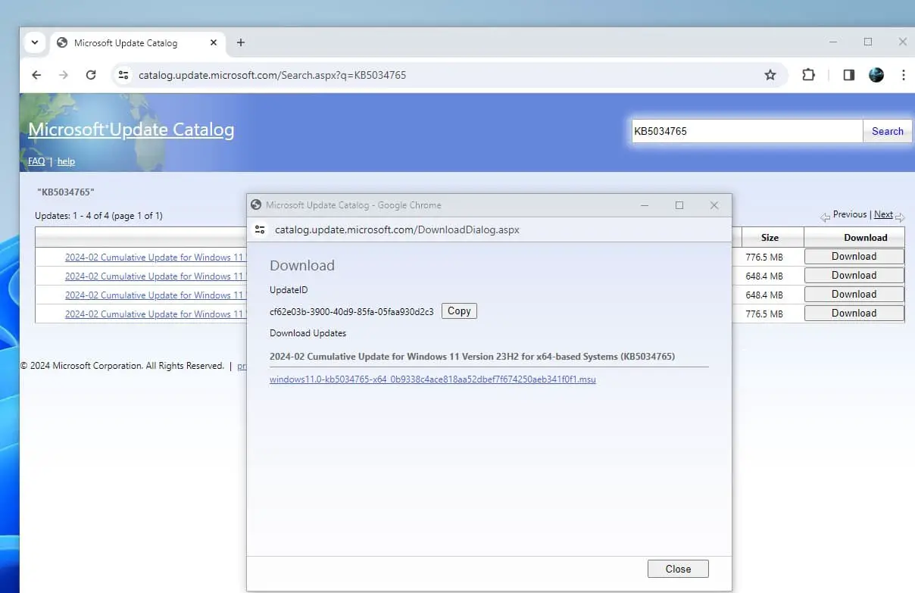Click the Microsoft Update Catalog title link
915x593 pixels.
[131, 130]
